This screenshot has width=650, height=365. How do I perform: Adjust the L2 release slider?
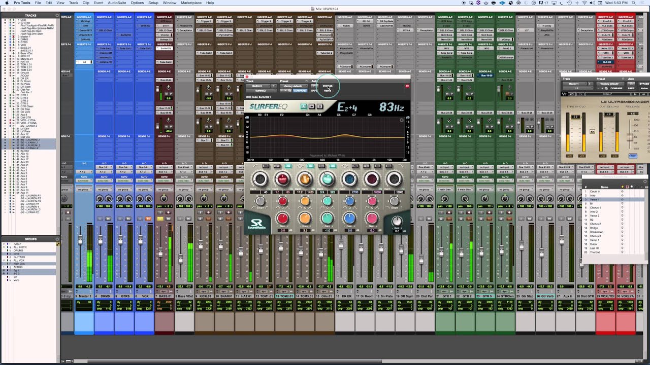[630, 137]
